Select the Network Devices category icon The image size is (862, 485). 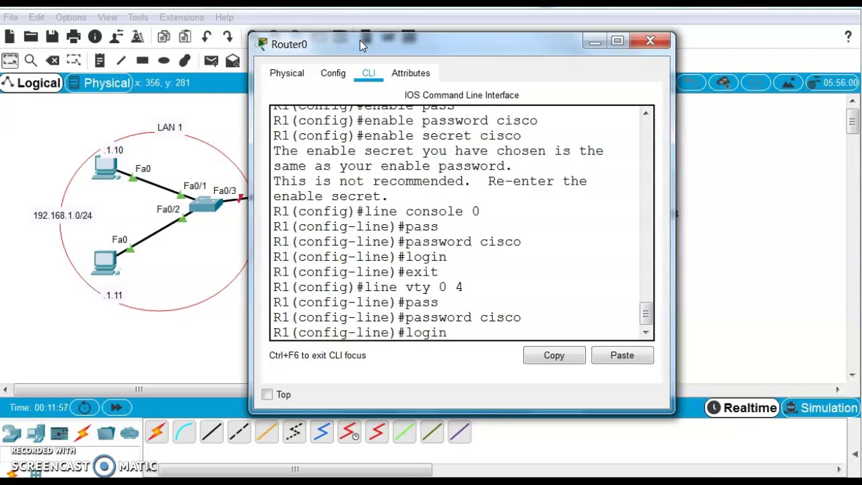11,433
